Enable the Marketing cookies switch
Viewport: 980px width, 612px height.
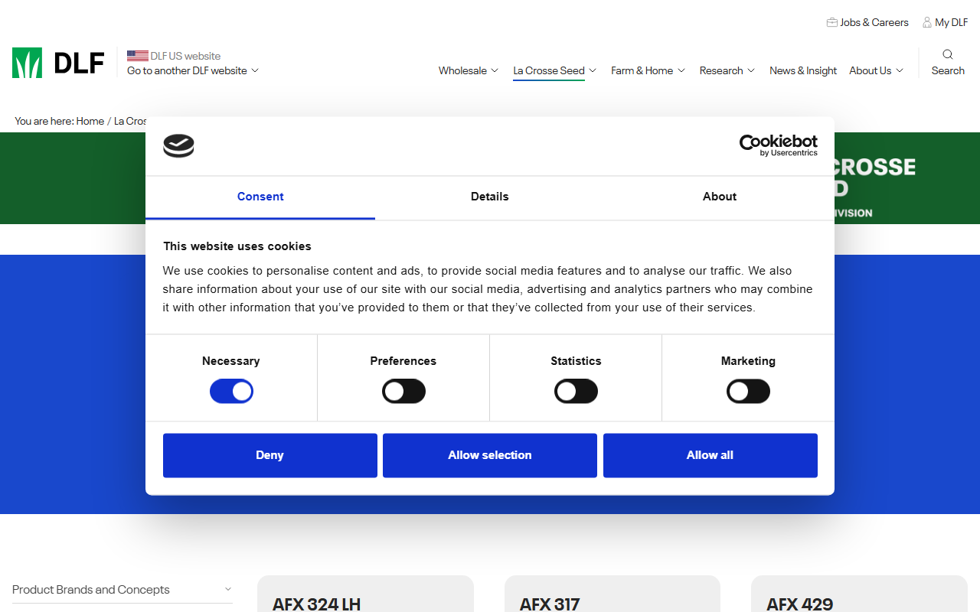tap(748, 392)
